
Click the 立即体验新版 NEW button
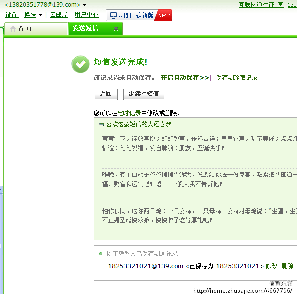click(x=138, y=15)
